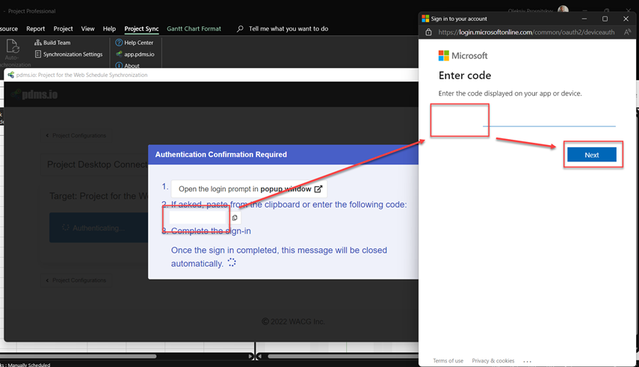This screenshot has height=367, width=639.
Task: Click the pdms.io logo in the header
Action: pyautogui.click(x=34, y=94)
